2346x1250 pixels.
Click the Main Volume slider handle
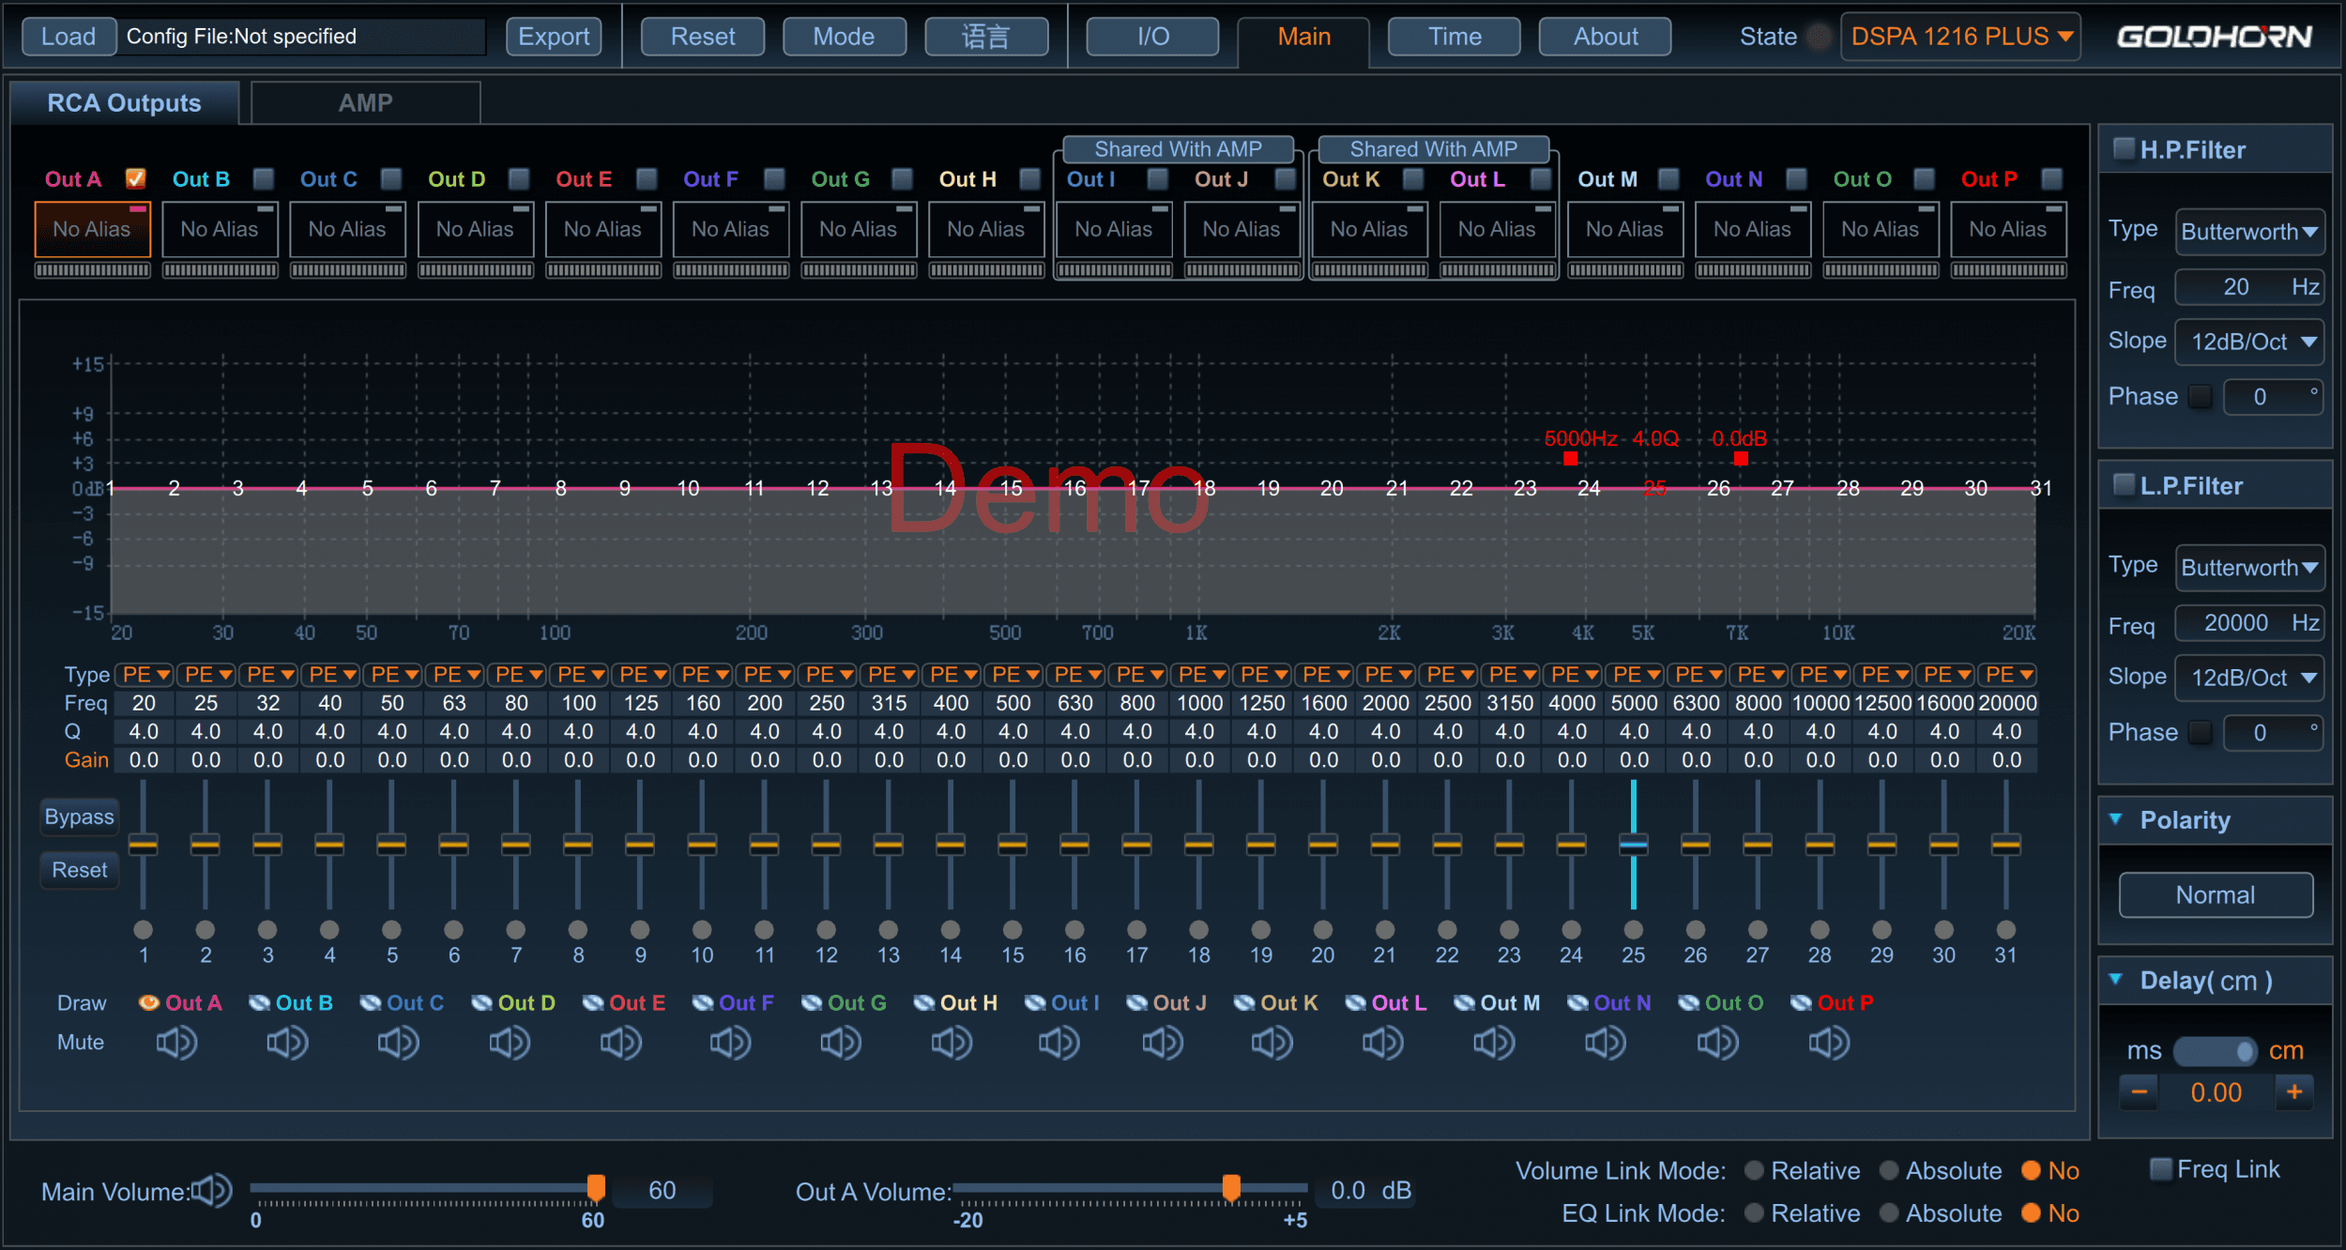(x=596, y=1187)
